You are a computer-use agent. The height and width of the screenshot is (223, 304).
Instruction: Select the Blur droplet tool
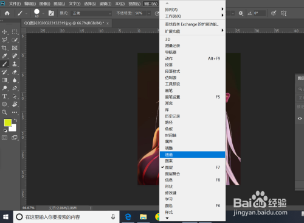click(x=15, y=80)
